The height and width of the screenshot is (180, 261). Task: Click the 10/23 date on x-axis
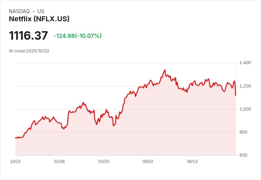click(15, 162)
